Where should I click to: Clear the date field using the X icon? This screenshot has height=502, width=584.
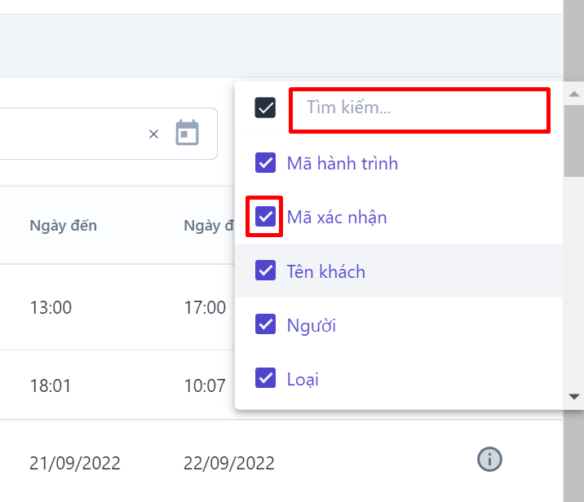coord(153,134)
